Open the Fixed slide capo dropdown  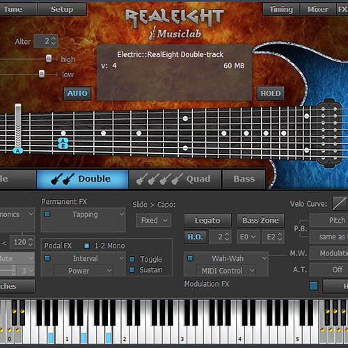coord(154,220)
